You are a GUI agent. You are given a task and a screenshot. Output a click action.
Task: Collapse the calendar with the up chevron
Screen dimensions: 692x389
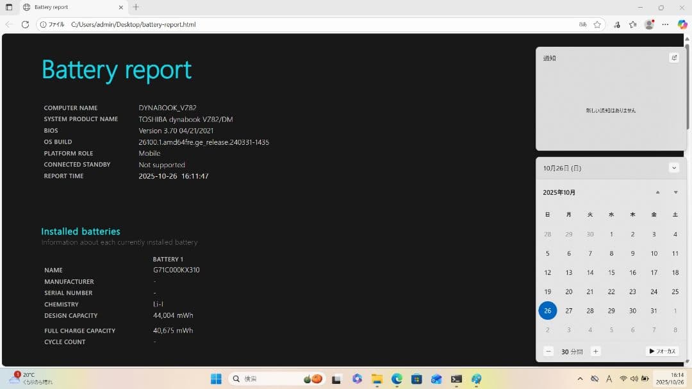pos(657,192)
